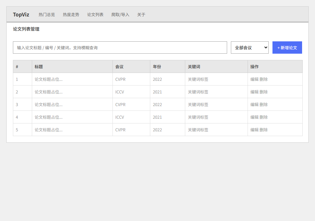Click 编辑 for paper row 1
This screenshot has width=315, height=221.
pyautogui.click(x=254, y=79)
